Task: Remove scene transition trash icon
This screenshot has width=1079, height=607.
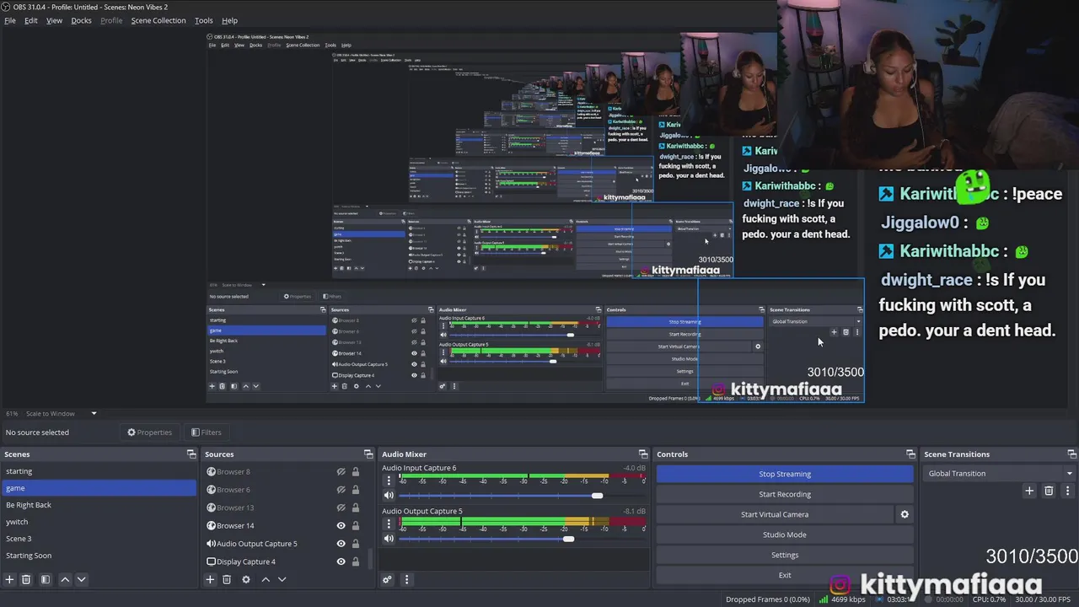Action: coord(1049,491)
